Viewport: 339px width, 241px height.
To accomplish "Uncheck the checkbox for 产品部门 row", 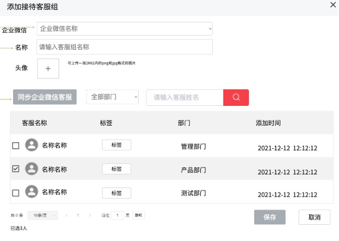I will (16, 169).
